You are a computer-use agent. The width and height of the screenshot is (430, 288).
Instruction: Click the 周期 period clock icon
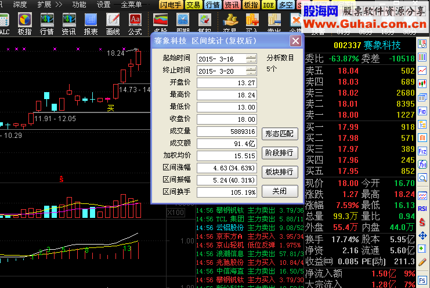coord(183,23)
